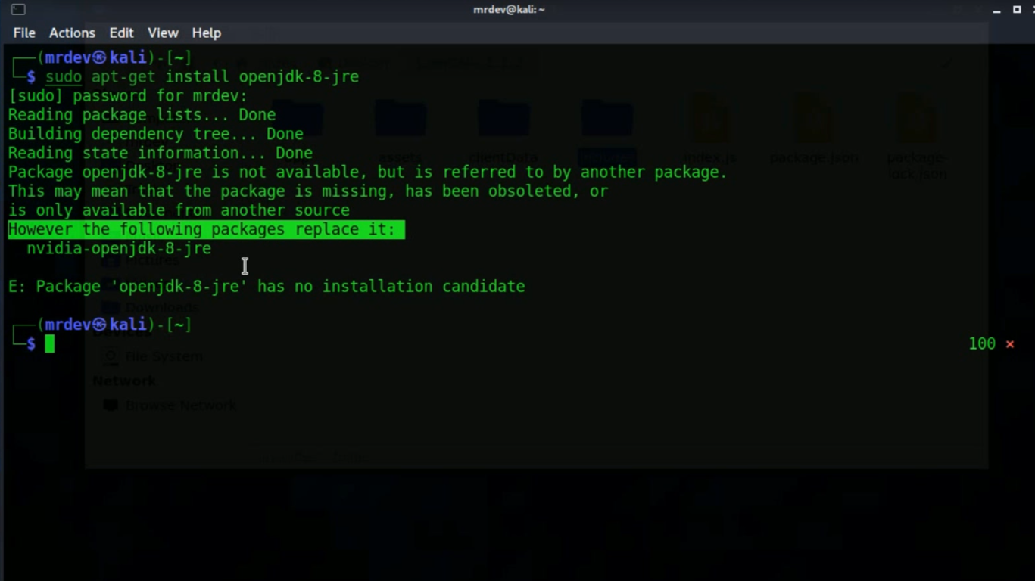Open the Edit menu

pos(121,33)
